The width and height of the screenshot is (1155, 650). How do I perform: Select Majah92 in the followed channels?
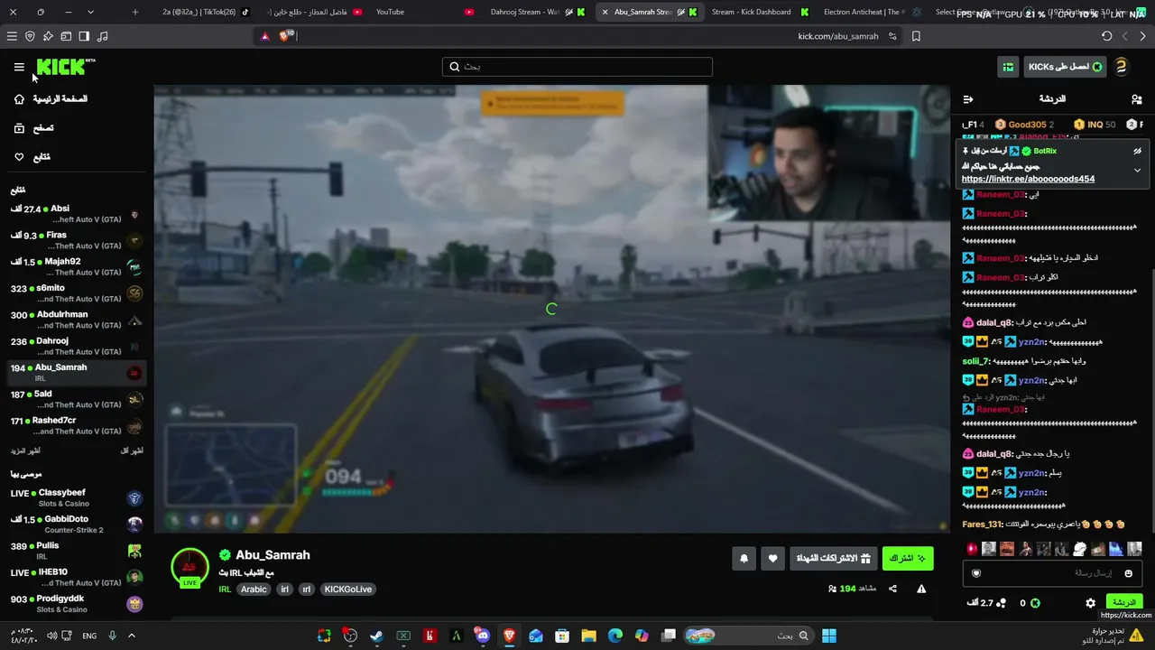[76, 267]
